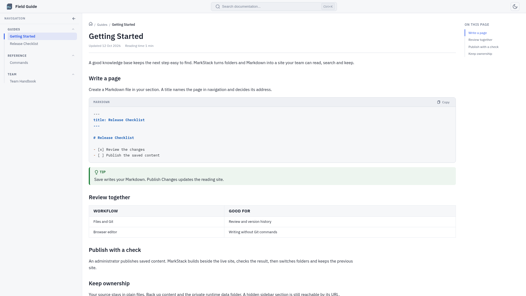Collapse the Guides section chevron
This screenshot has height=296, width=526.
click(73, 29)
